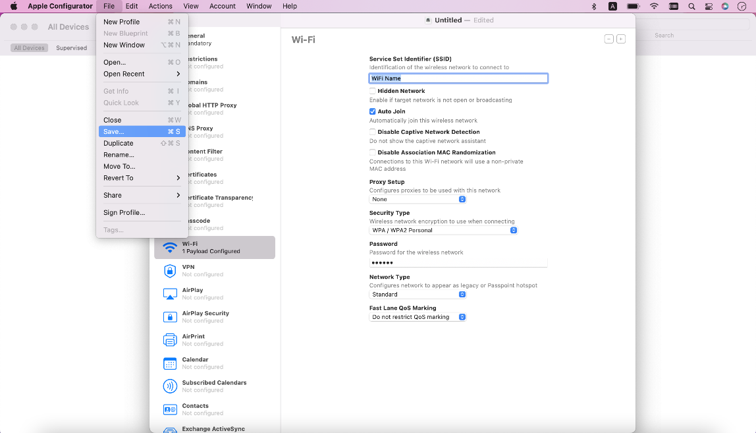Click the SSID text field
The width and height of the screenshot is (756, 433).
pos(458,78)
